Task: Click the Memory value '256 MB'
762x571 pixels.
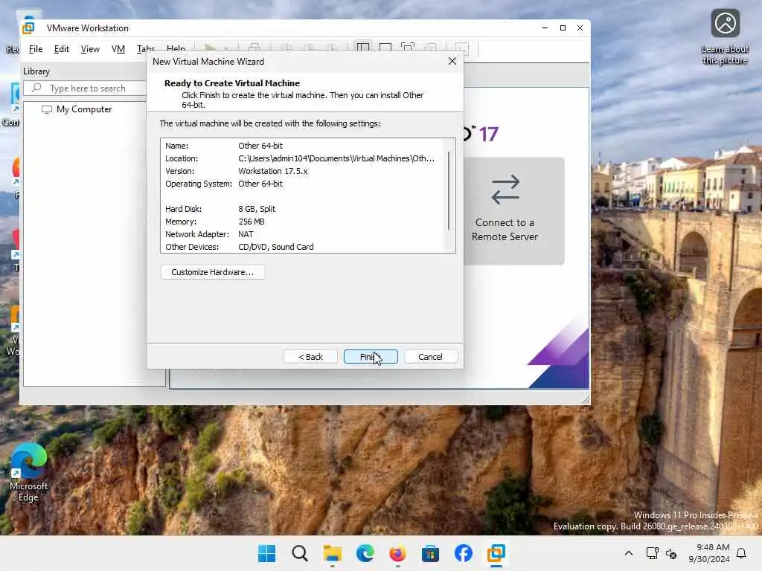Action: [x=252, y=222]
